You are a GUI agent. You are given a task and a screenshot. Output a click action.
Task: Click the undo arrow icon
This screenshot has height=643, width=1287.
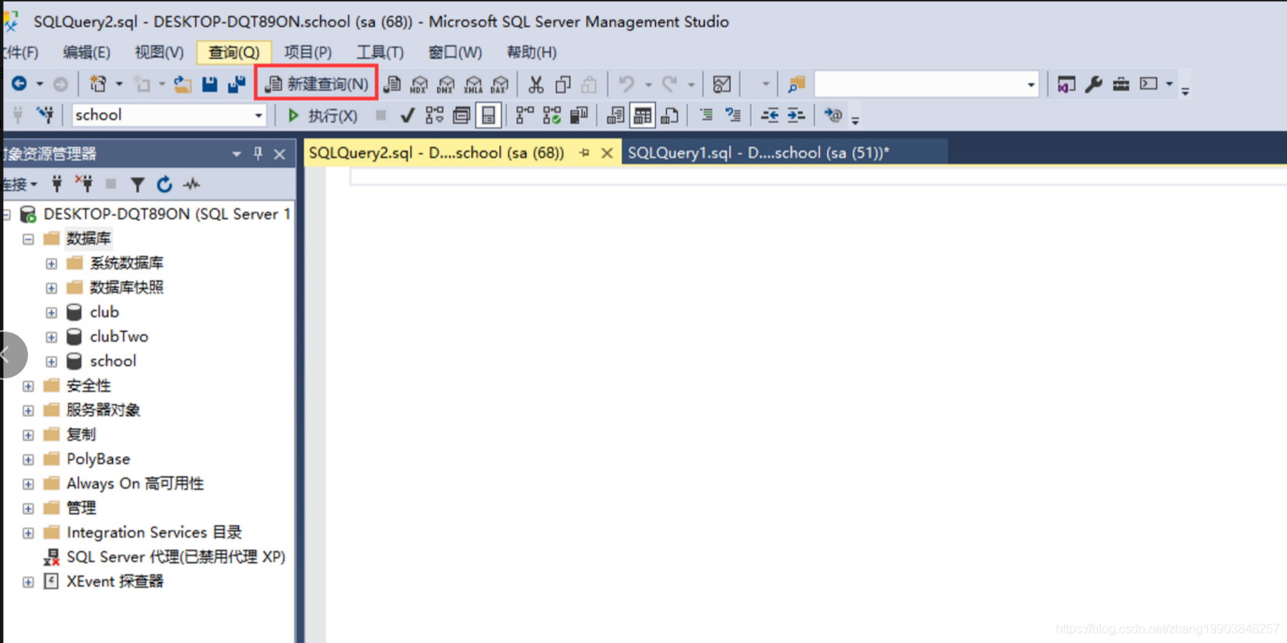pos(626,83)
